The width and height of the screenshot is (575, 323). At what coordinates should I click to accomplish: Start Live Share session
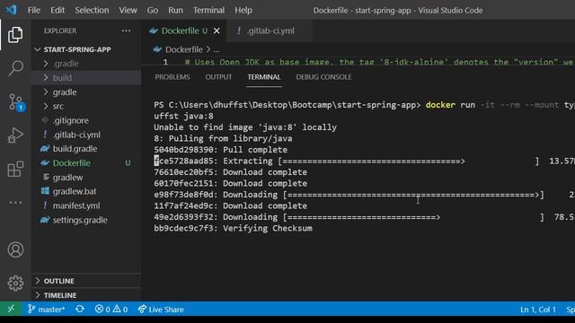pos(161,309)
